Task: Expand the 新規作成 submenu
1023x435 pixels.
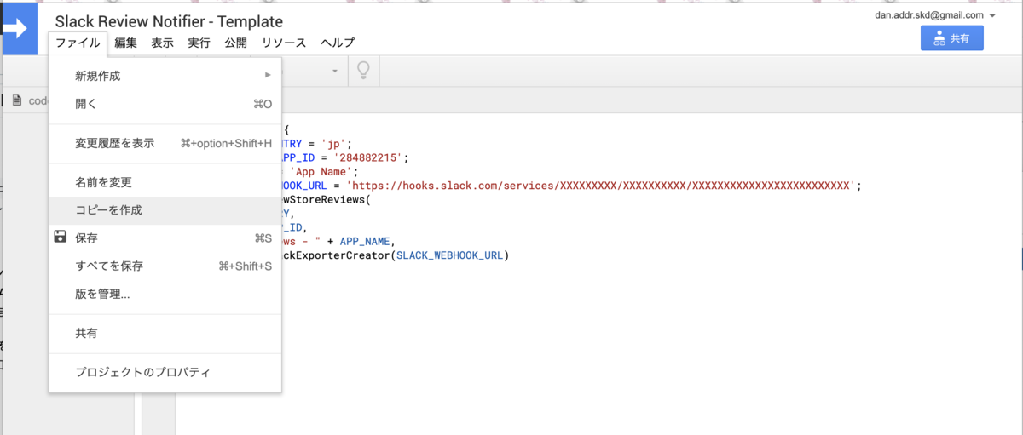Action: coord(165,76)
